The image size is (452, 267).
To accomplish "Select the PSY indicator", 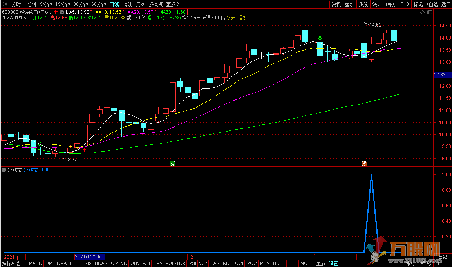I will 293,263.
